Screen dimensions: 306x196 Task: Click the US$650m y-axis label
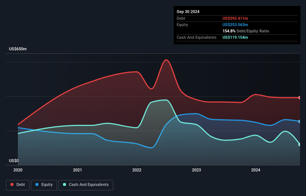point(18,49)
